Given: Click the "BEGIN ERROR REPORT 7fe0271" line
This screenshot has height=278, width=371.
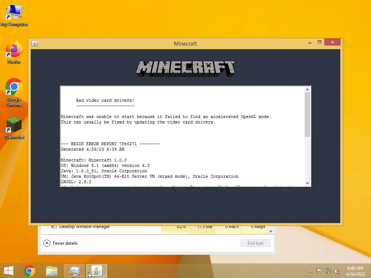Looking at the screenshot, I should click(x=110, y=144).
